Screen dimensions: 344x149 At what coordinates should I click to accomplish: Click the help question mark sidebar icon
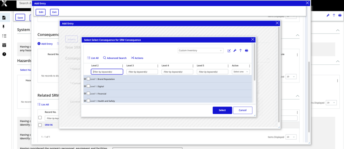[x=4, y=54]
